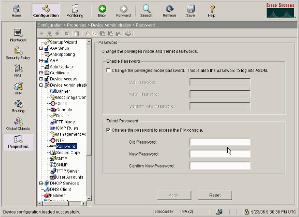
Task: Open the Interfaces panel
Action: pos(18,35)
